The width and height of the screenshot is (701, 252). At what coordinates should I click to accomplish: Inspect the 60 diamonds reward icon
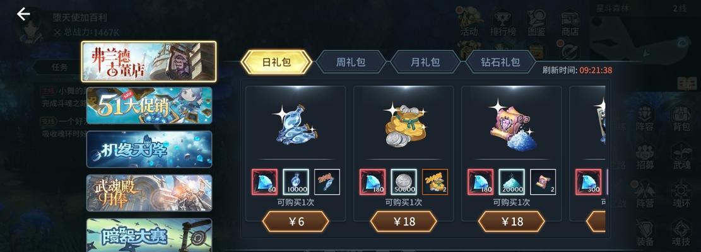point(264,181)
